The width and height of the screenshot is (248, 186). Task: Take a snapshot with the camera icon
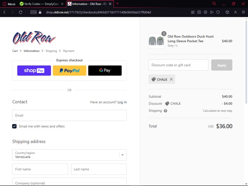point(199,12)
